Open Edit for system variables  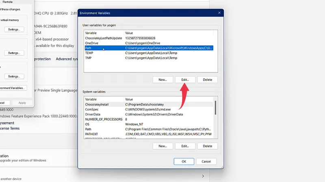pos(185,146)
